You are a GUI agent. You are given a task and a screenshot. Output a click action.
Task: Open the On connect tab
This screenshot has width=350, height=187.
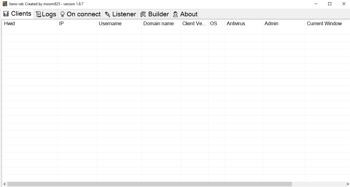[x=80, y=14]
